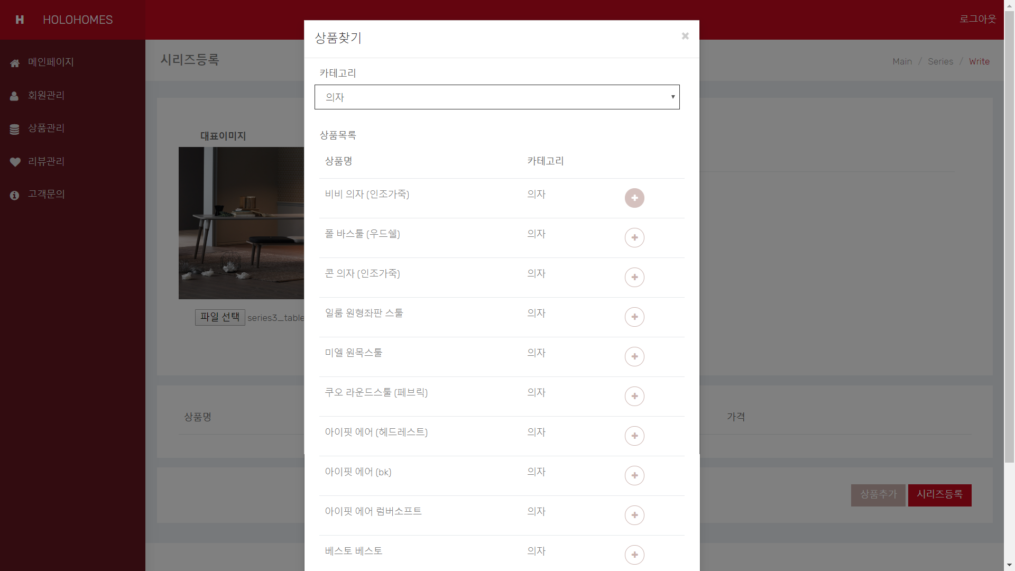This screenshot has width=1015, height=571.
Task: Add 비비 의자 (인조가죽) using its plus icon
Action: click(634, 198)
